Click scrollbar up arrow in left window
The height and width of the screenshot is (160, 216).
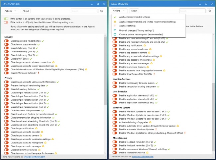coord(105,35)
